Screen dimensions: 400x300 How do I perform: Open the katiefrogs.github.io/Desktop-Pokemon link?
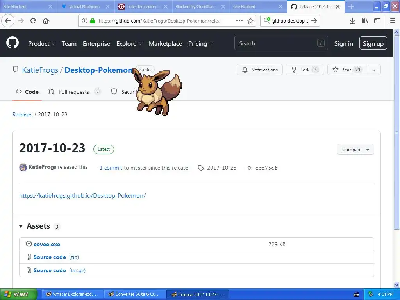[82, 196]
